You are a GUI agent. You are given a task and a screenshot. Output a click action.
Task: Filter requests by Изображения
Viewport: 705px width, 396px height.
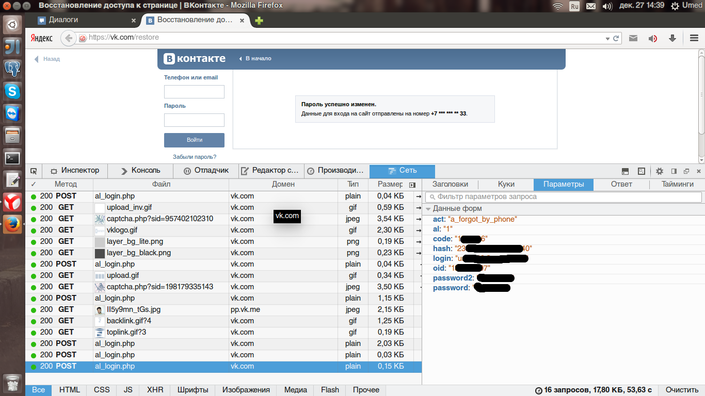(x=246, y=390)
